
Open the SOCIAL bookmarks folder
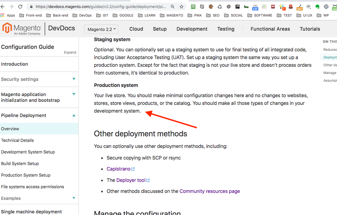tap(233, 15)
